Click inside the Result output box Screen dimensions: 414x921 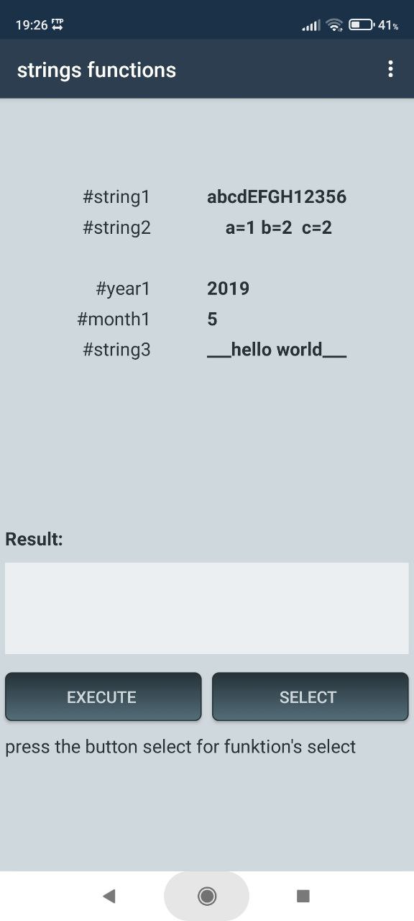[x=207, y=608]
